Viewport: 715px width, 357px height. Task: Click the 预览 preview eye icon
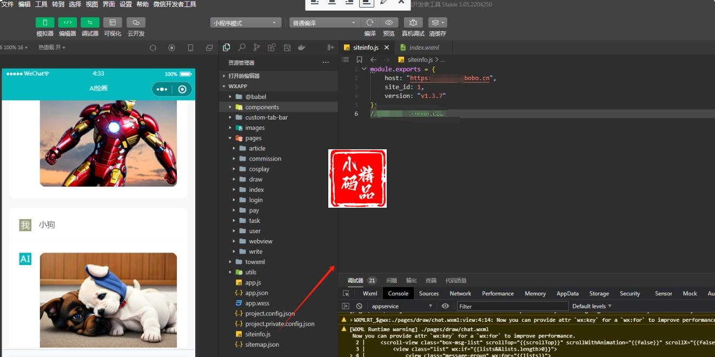coord(389,23)
